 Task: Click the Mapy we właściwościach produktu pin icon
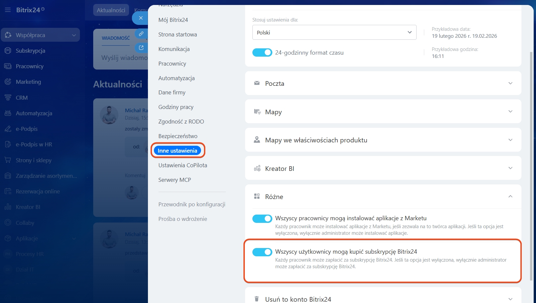pos(257,140)
